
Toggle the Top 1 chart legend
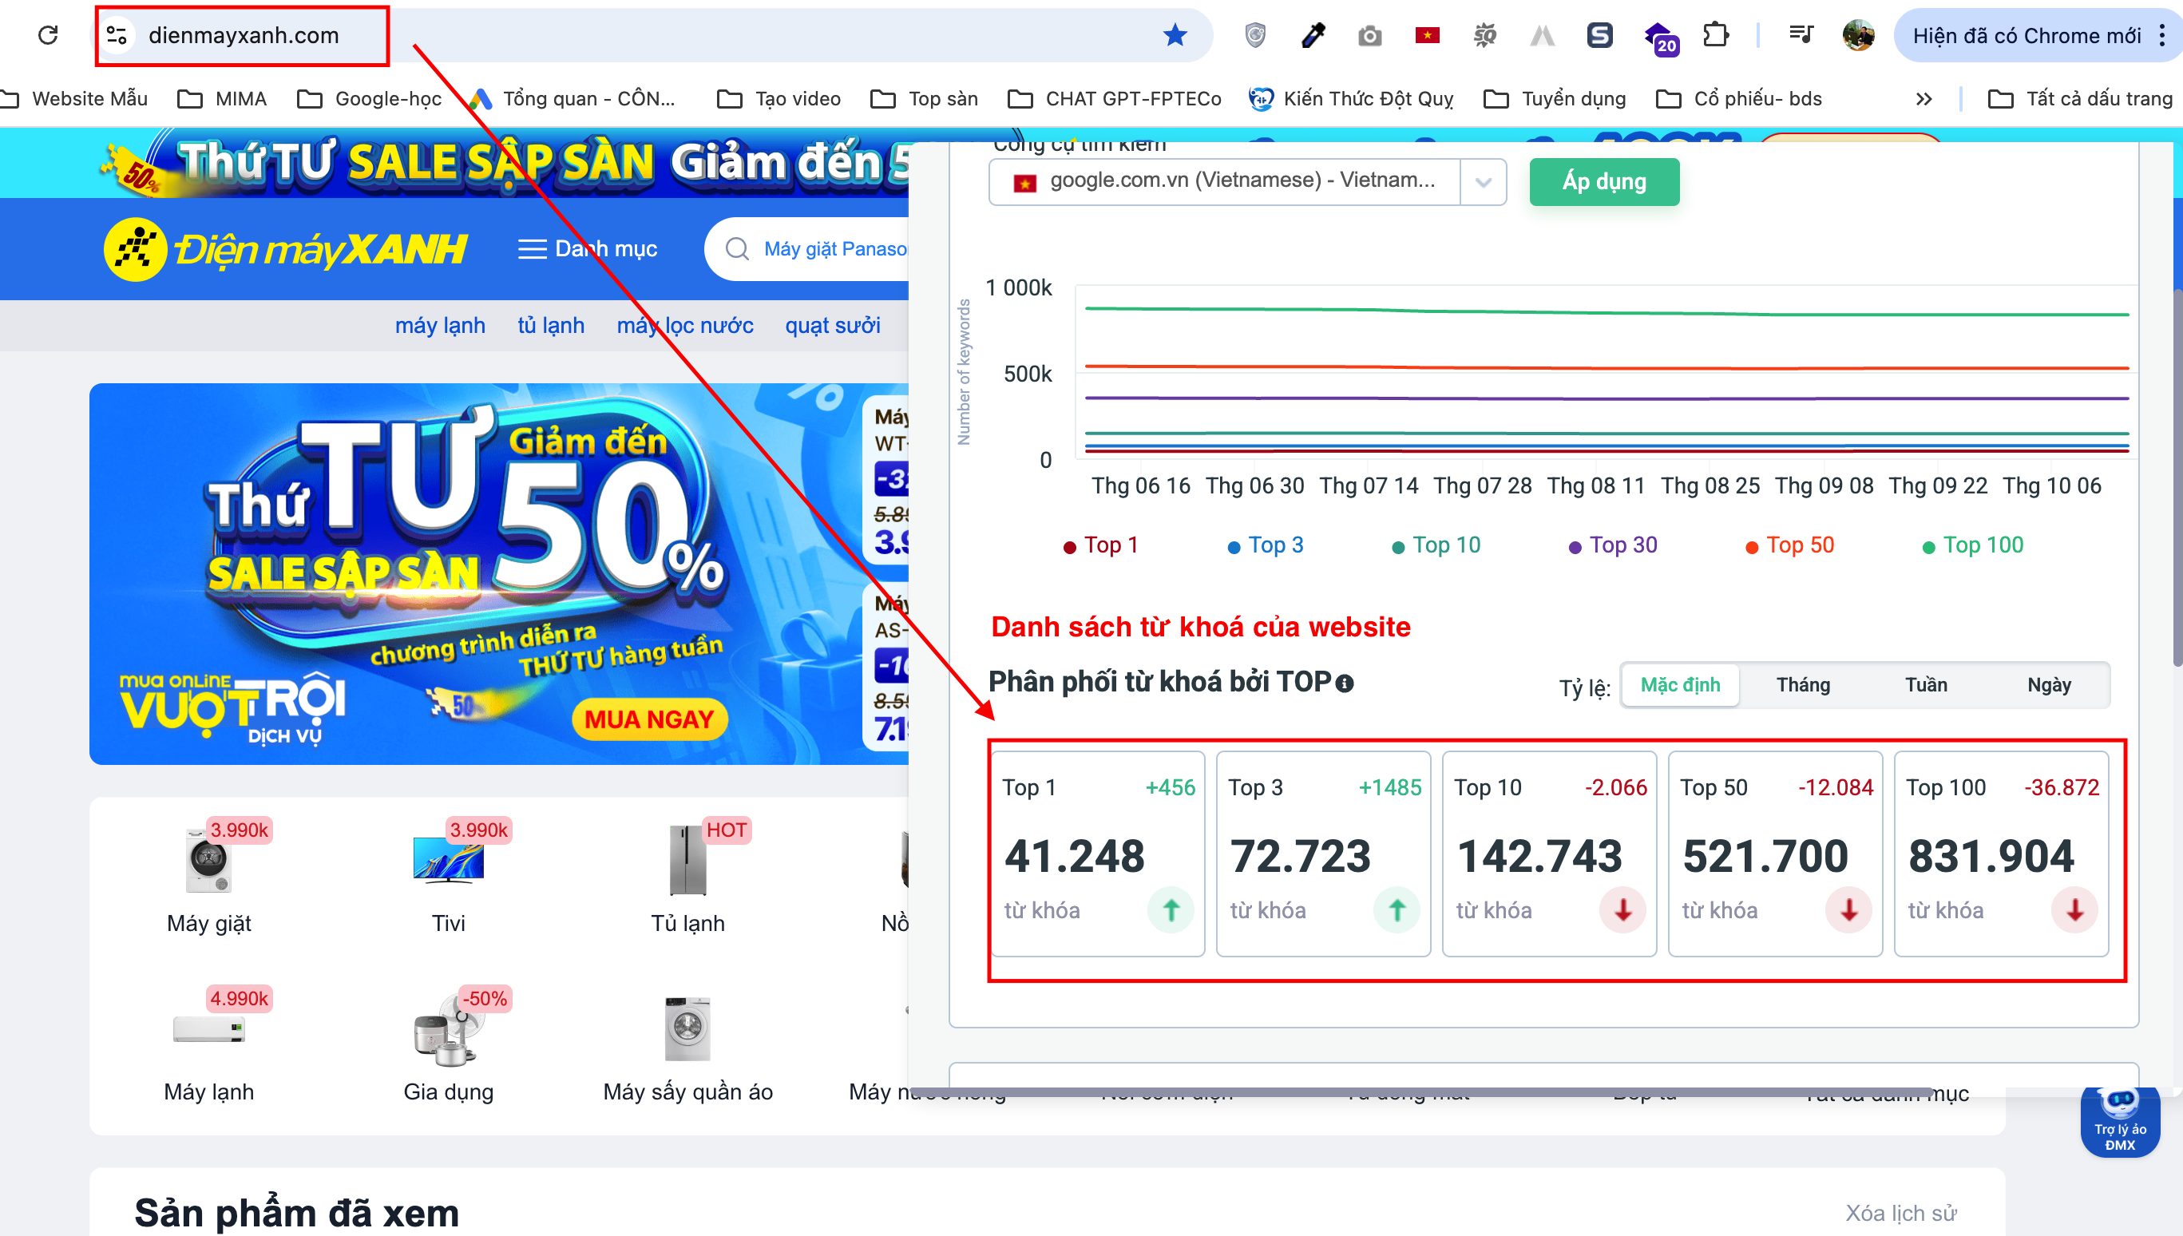tap(1101, 545)
